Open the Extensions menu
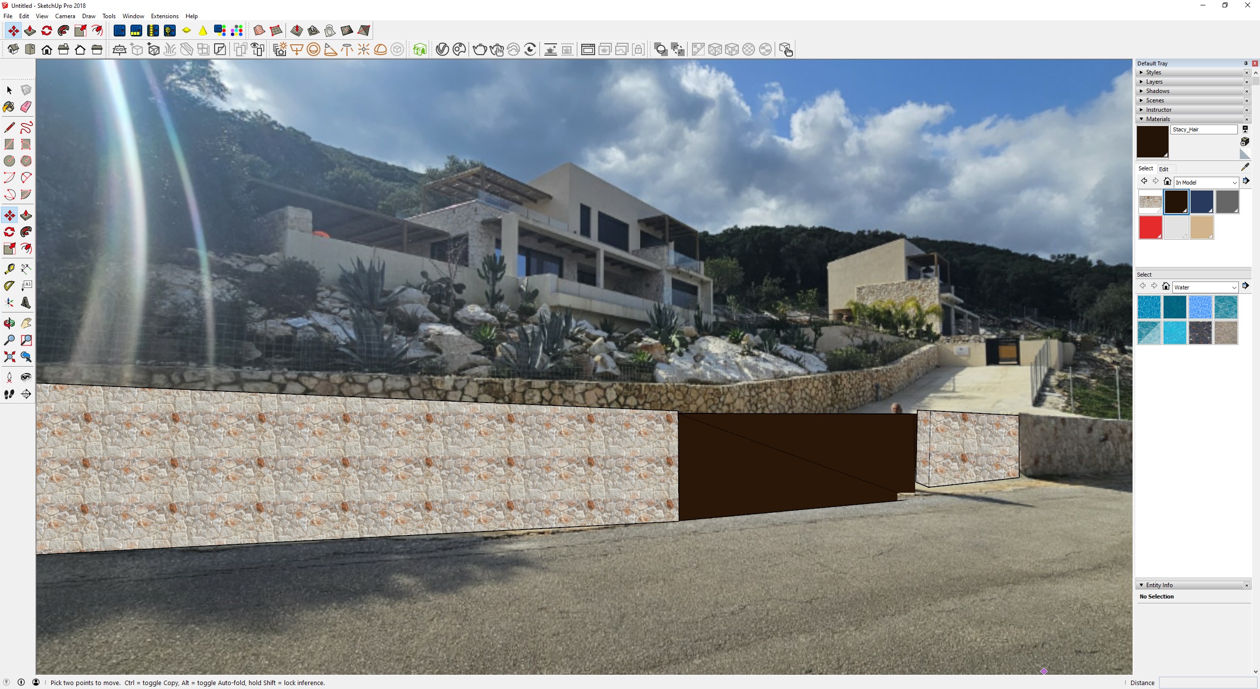Screen dimensions: 1260x689 click(164, 16)
